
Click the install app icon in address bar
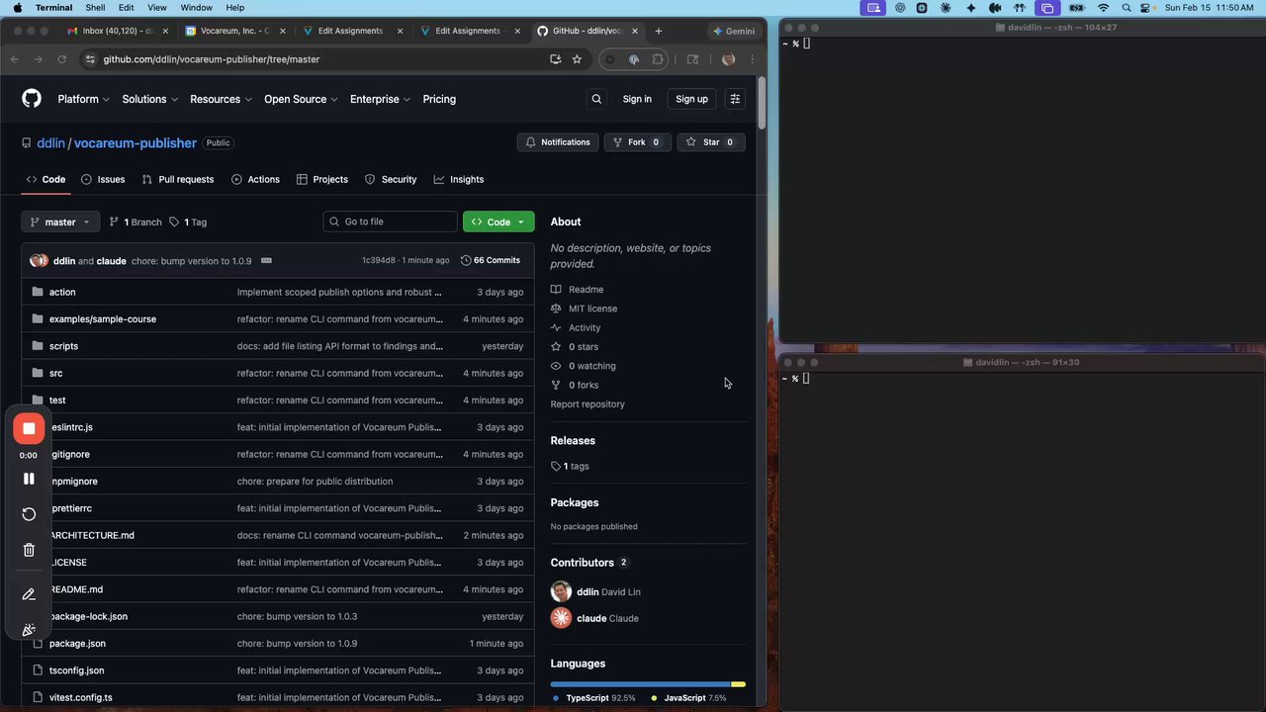pyautogui.click(x=556, y=59)
